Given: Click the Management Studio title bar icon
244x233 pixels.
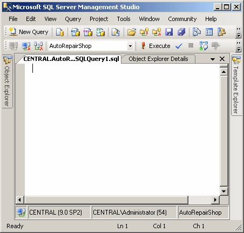Looking at the screenshot, I should pyautogui.click(x=7, y=7).
